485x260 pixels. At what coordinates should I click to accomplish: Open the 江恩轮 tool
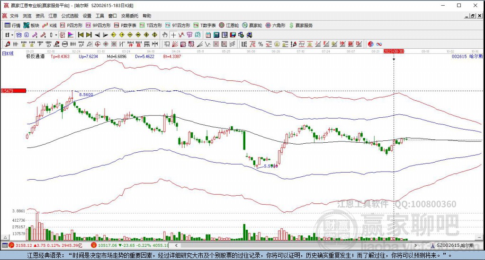pyautogui.click(x=229, y=26)
